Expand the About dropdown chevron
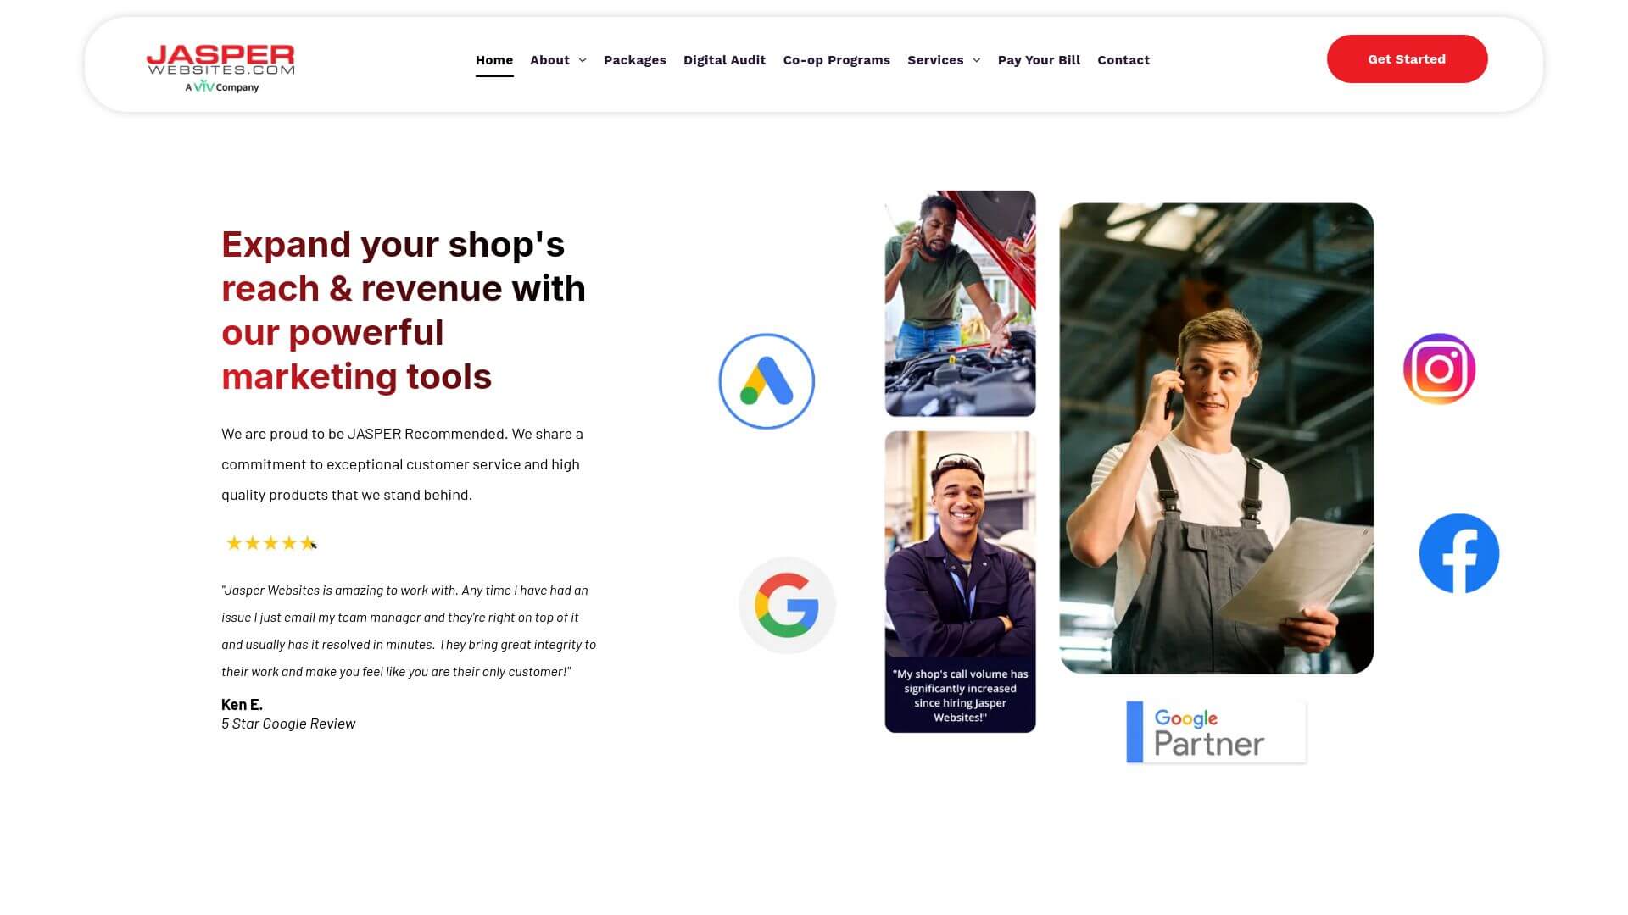This screenshot has width=1628, height=915. (583, 60)
